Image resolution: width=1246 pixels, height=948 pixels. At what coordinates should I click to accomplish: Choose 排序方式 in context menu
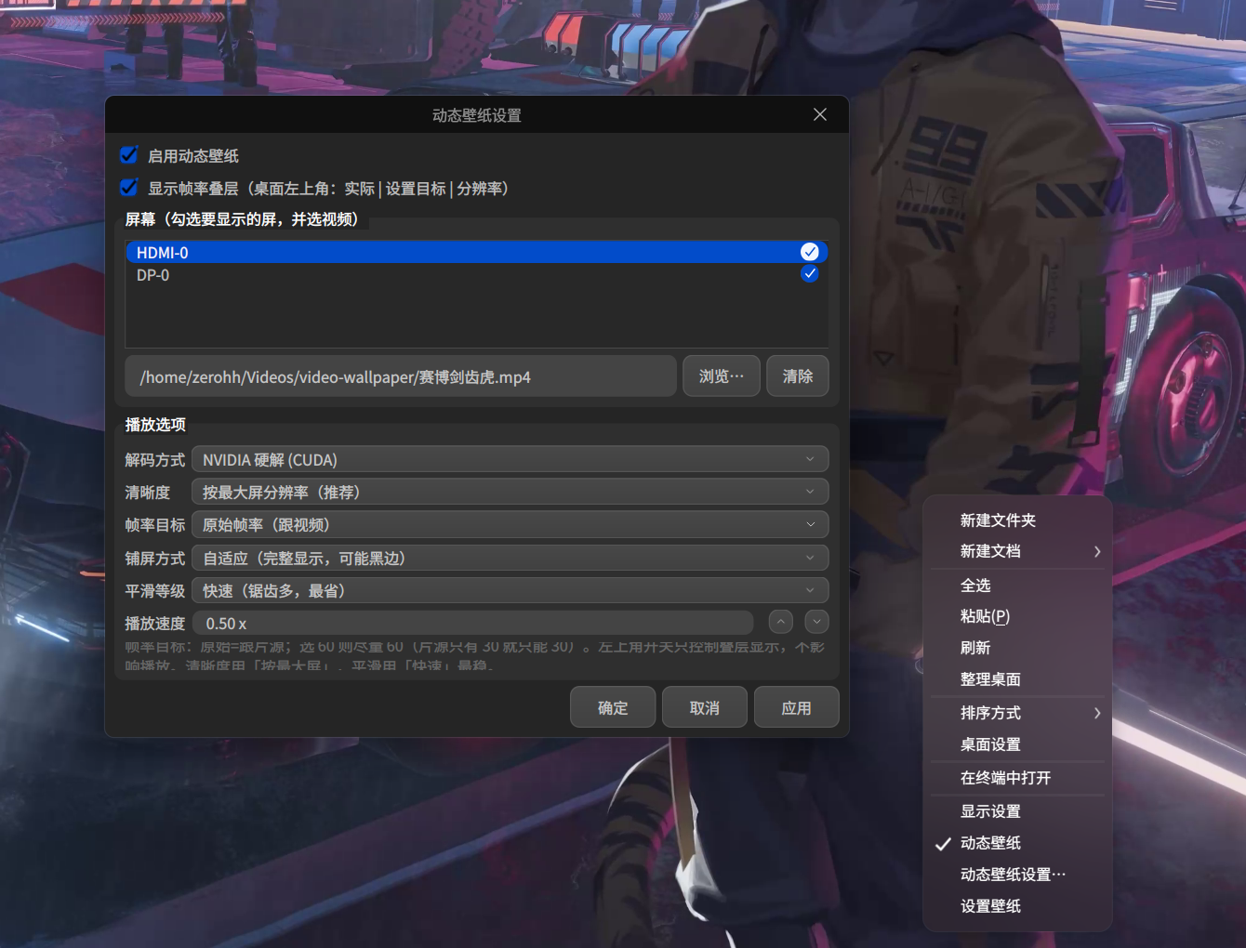click(1018, 713)
